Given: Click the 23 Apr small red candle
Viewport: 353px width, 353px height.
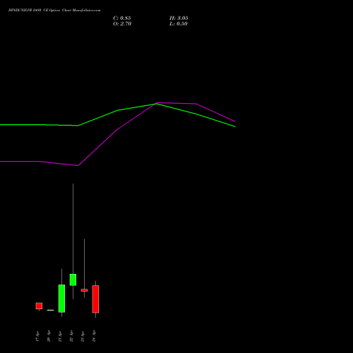Looking at the screenshot, I should pyautogui.click(x=84, y=290).
